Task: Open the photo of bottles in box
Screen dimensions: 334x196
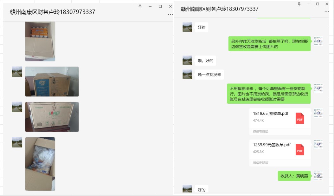Action: (40, 41)
